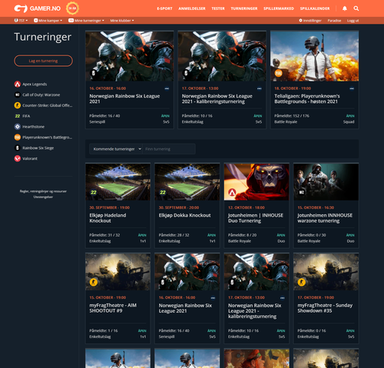
Task: Click the Apex Legends sidebar icon
Action: 18,84
